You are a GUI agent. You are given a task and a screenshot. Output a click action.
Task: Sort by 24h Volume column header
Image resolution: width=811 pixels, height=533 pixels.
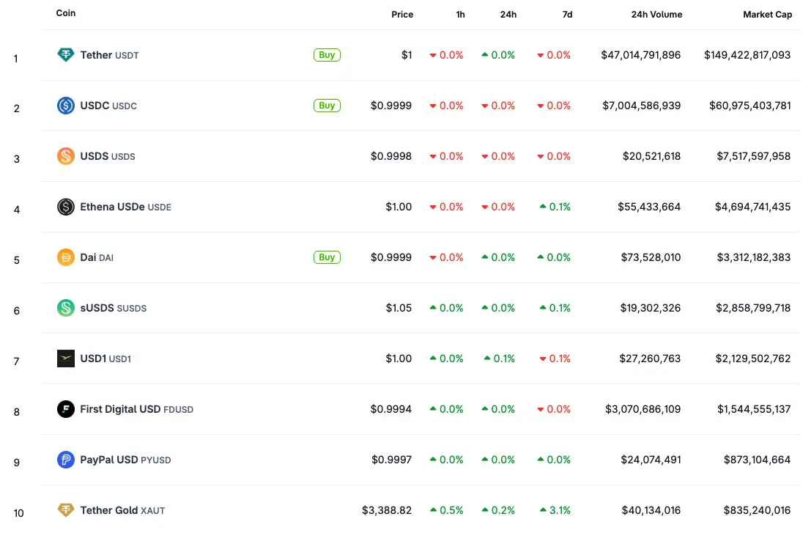coord(656,15)
